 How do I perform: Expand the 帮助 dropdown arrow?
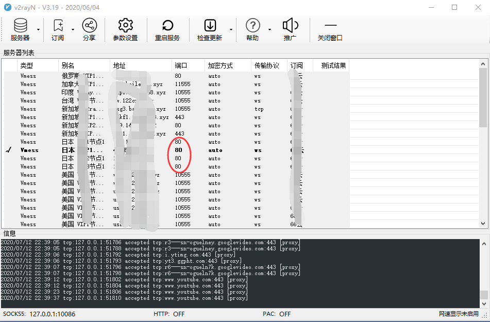click(x=269, y=30)
